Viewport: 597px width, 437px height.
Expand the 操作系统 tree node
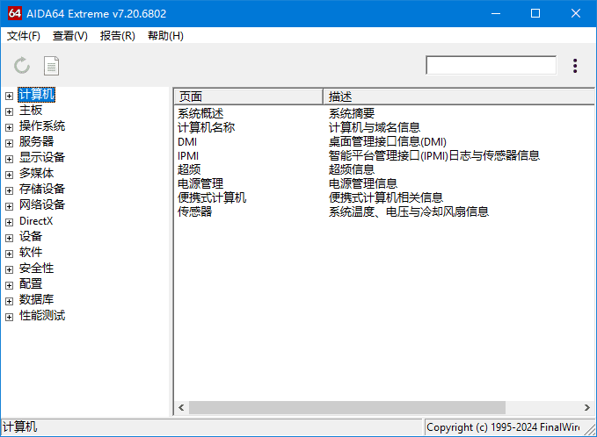pos(9,126)
